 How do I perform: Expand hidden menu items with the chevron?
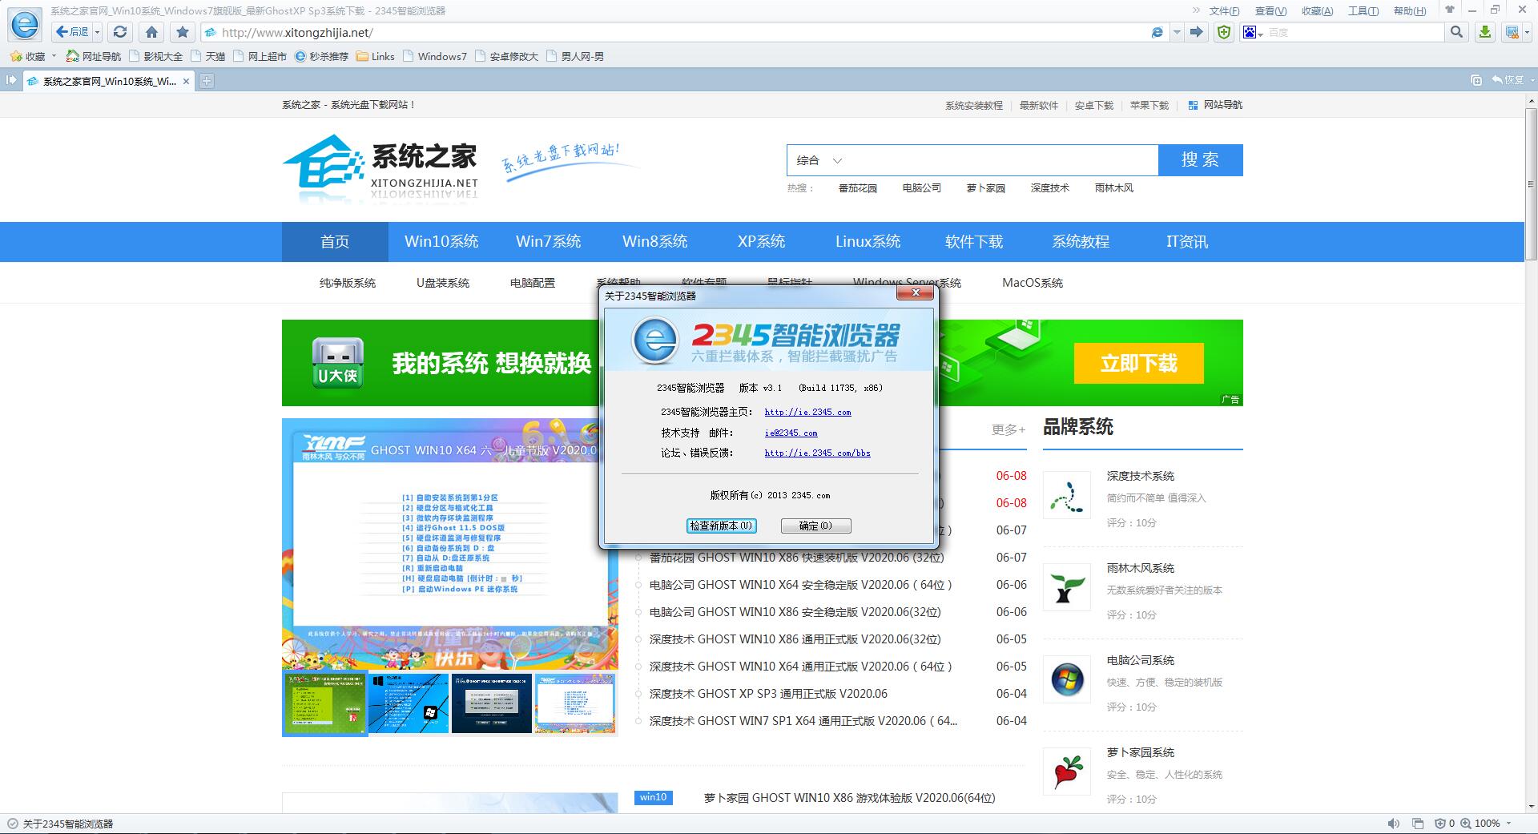(x=1196, y=10)
